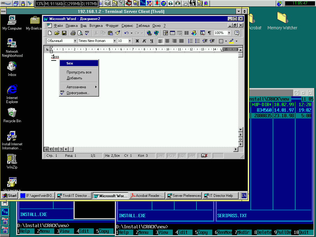Open the borders dropdown arrow
The height and width of the screenshot is (237, 316).
click(226, 41)
